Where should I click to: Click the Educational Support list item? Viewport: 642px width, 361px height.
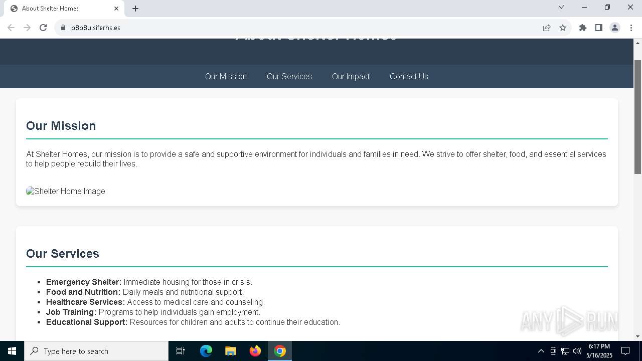pos(193,322)
